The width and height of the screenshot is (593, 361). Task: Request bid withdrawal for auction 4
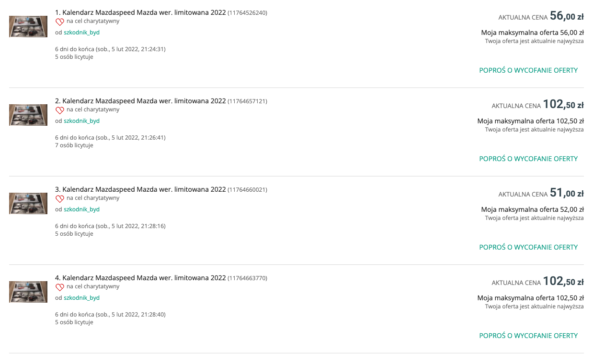point(528,336)
